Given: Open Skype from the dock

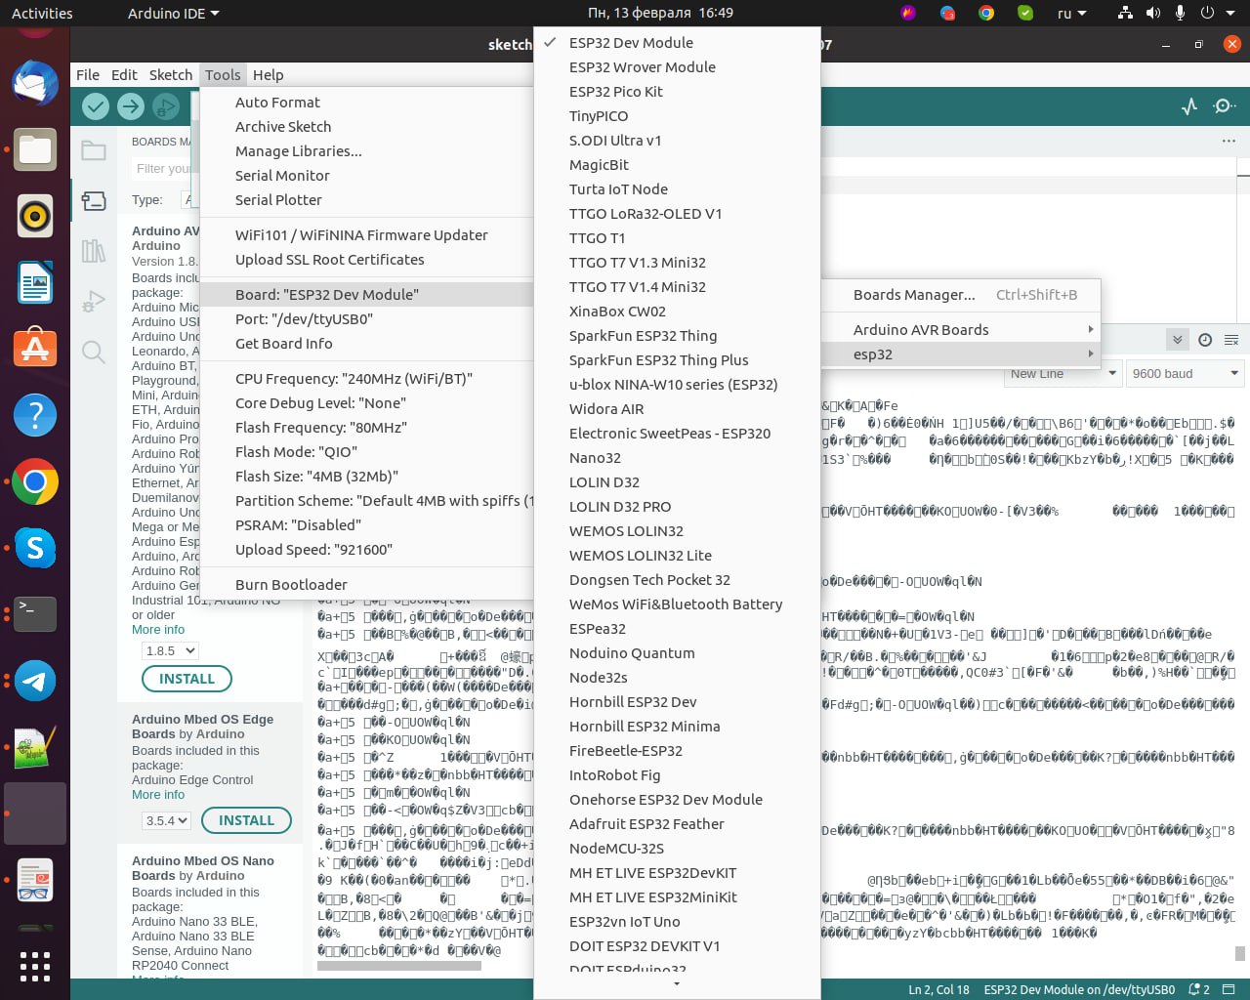Looking at the screenshot, I should 35,548.
